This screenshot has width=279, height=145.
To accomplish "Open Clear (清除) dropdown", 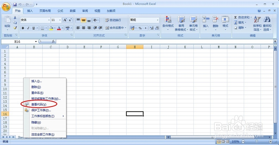I will click(240, 28).
